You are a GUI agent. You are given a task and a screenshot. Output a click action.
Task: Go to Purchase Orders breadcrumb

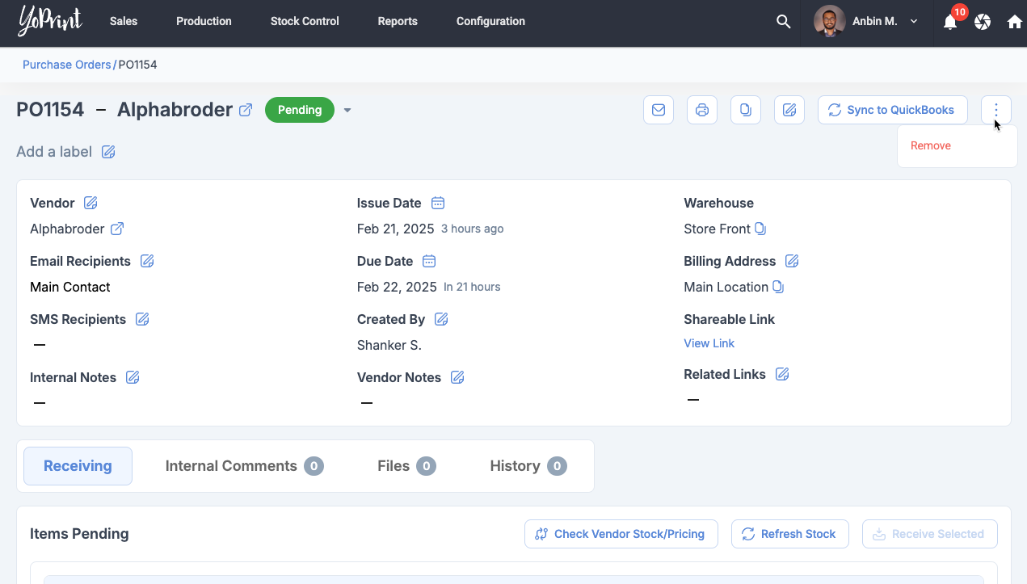66,65
